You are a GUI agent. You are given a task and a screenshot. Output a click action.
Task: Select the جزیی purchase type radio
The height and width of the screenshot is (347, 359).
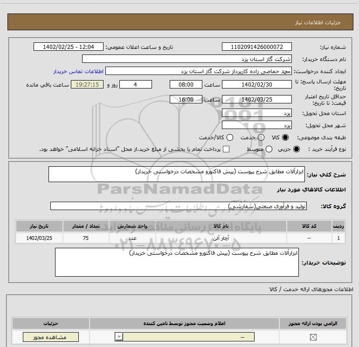coord(297,149)
